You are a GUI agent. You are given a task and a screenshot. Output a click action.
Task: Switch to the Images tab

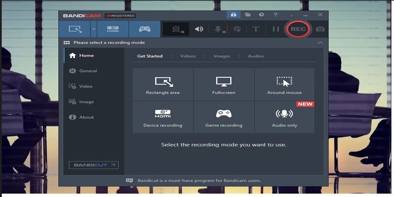click(222, 56)
